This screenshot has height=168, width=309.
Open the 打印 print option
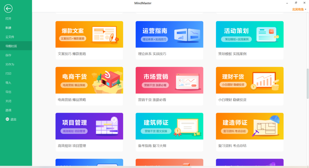point(8,73)
